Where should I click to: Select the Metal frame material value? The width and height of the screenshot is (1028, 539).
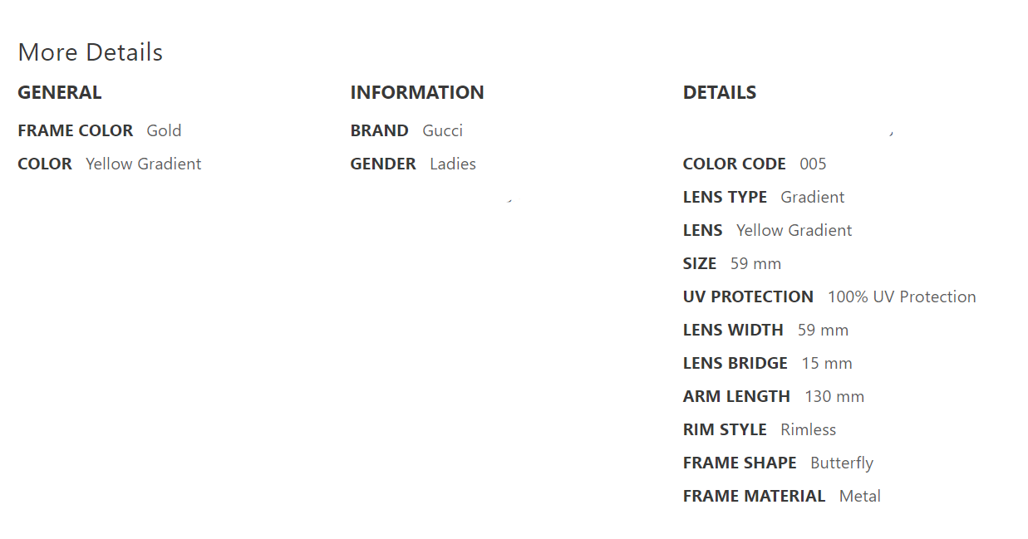click(859, 496)
